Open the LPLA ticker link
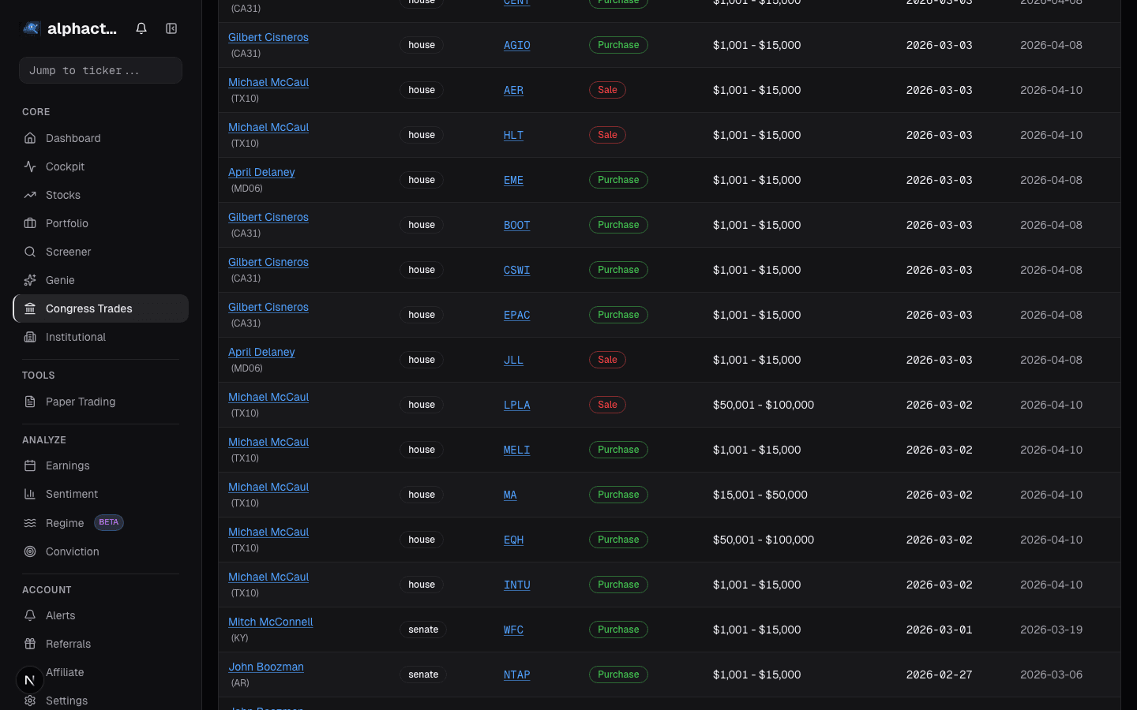Viewport: 1137px width, 710px height. [x=516, y=405]
